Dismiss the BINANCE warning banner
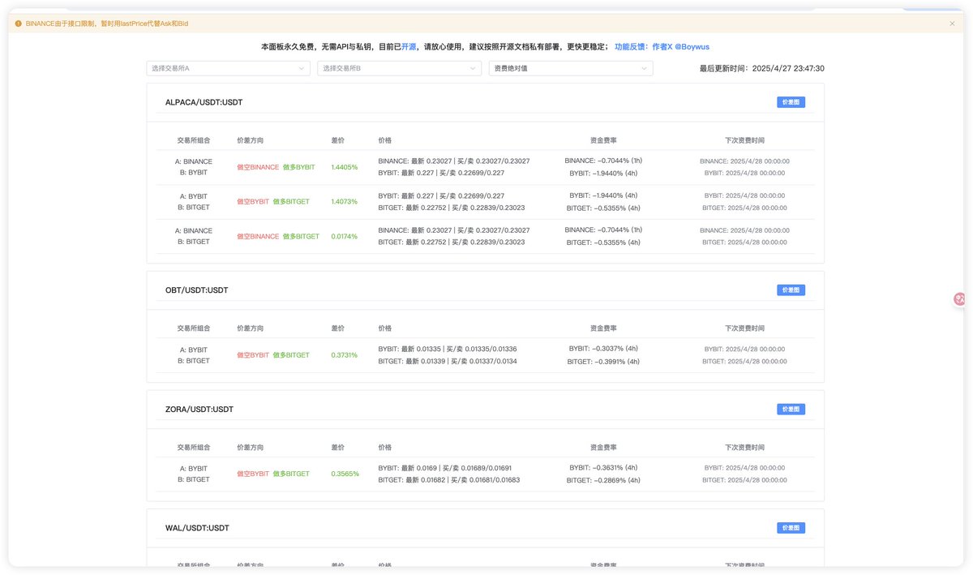 click(x=952, y=24)
